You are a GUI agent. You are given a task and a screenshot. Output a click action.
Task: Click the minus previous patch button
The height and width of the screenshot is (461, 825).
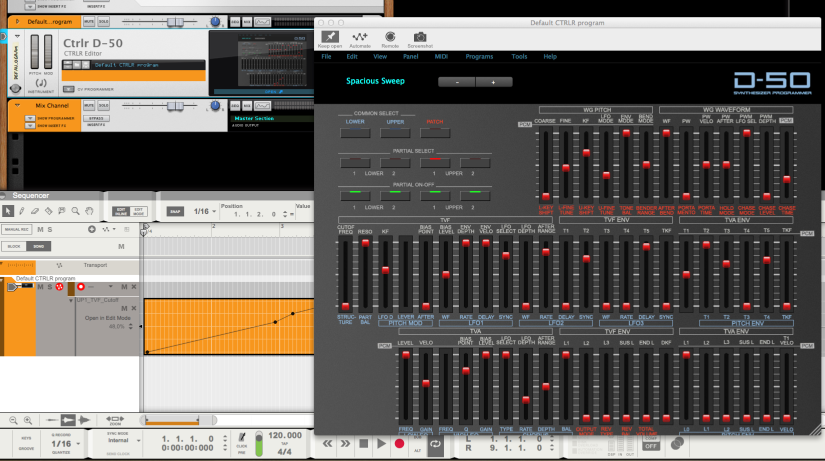(x=457, y=82)
